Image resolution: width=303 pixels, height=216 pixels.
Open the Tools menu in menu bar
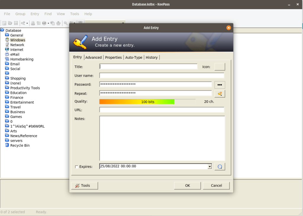click(75, 14)
